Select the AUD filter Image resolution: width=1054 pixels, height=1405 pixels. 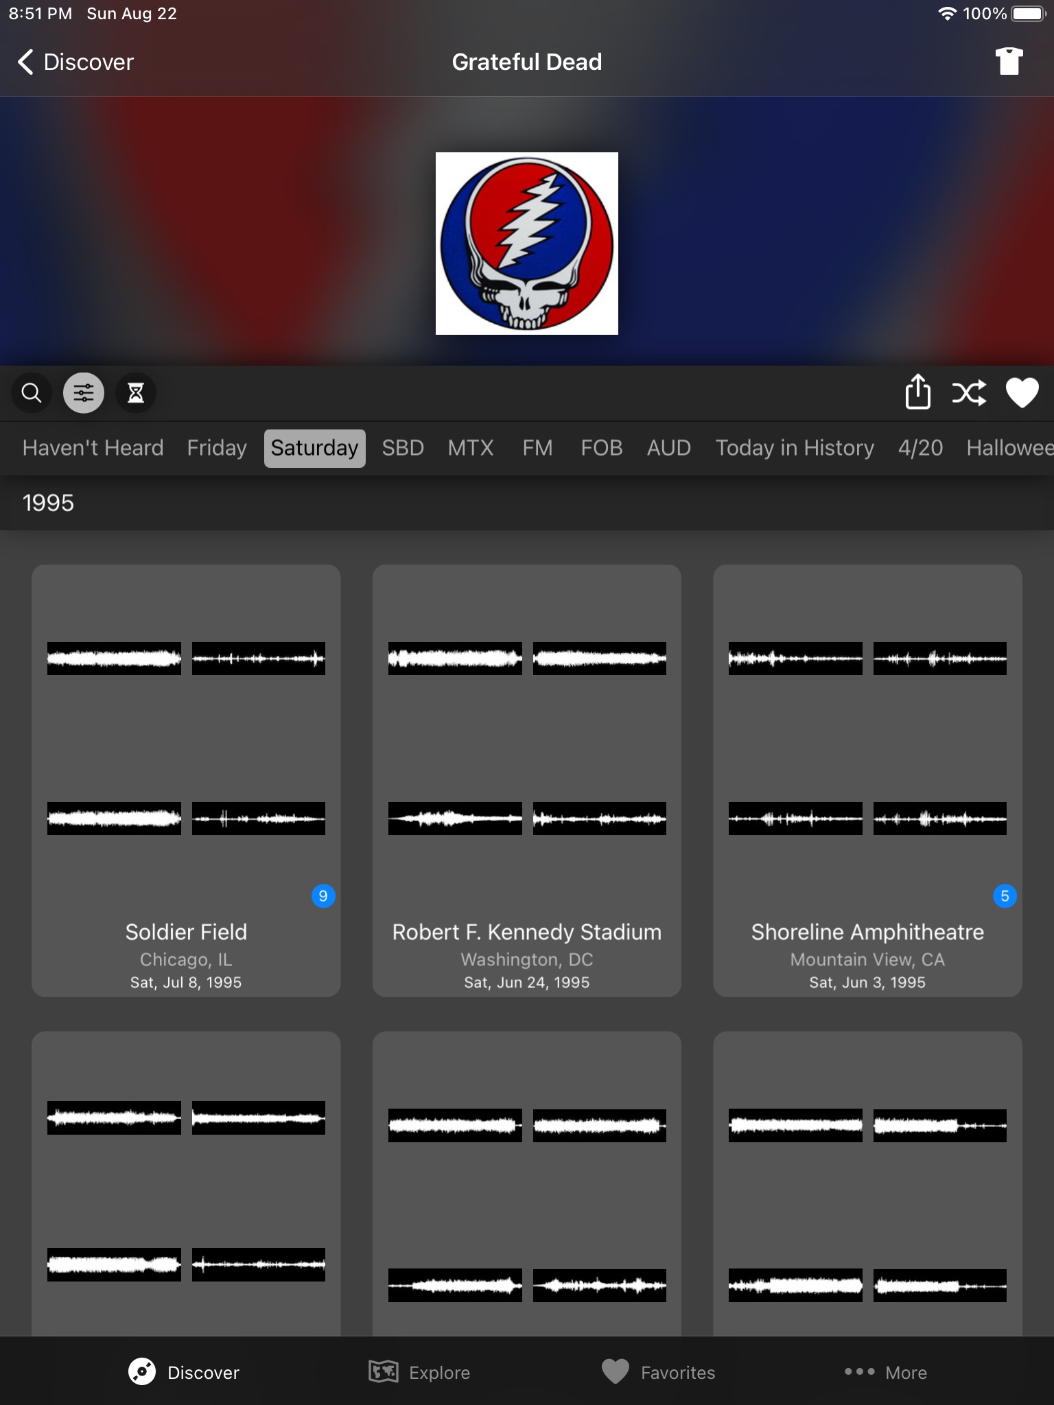tap(669, 448)
